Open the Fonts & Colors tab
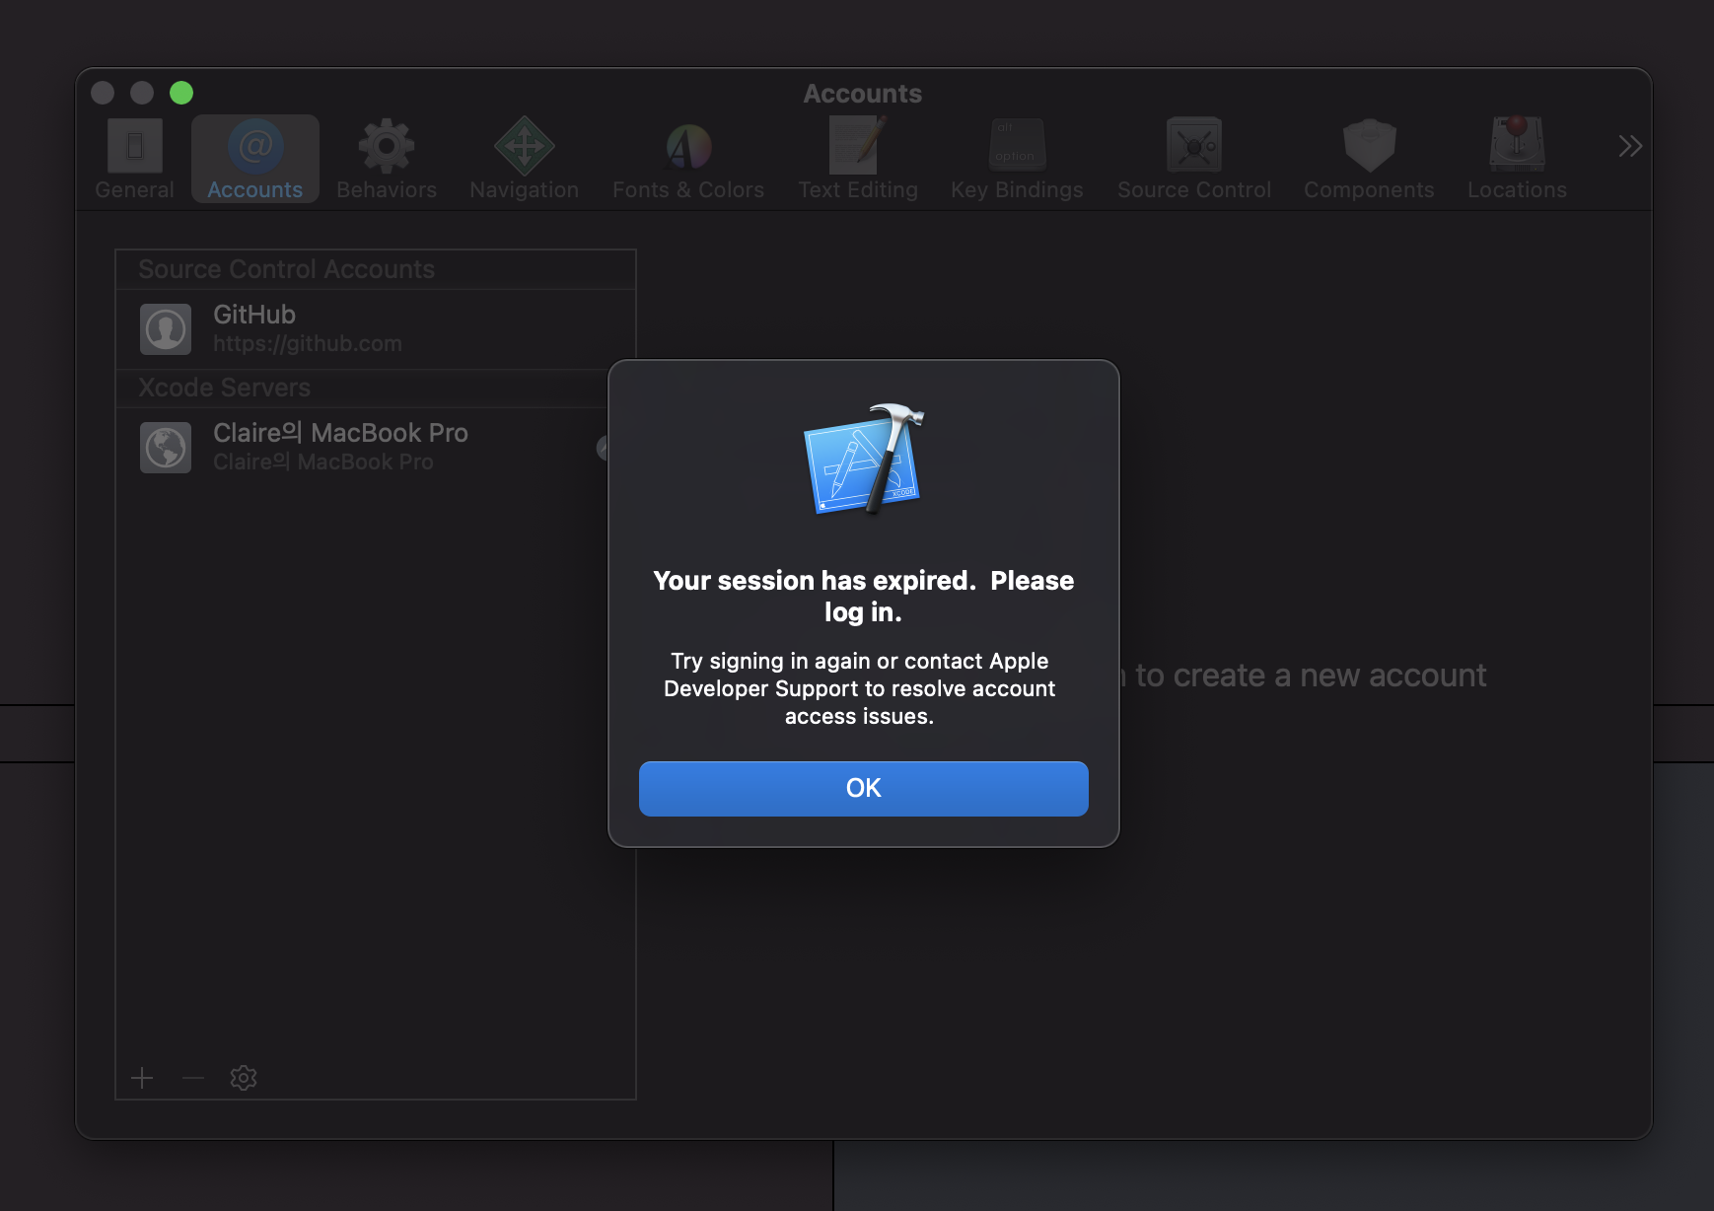The width and height of the screenshot is (1714, 1211). (688, 160)
